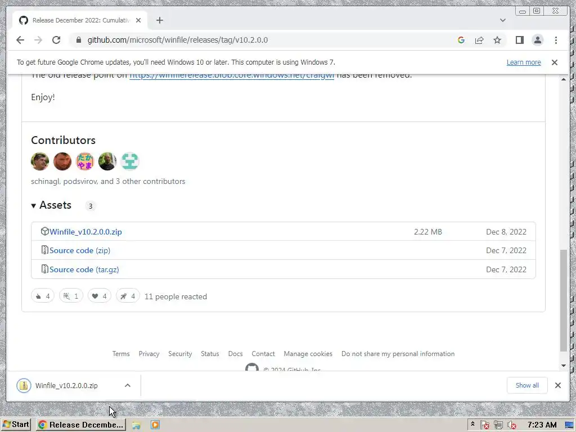Click the padlock site info icon
Screen dimensions: 576x432
click(x=79, y=40)
